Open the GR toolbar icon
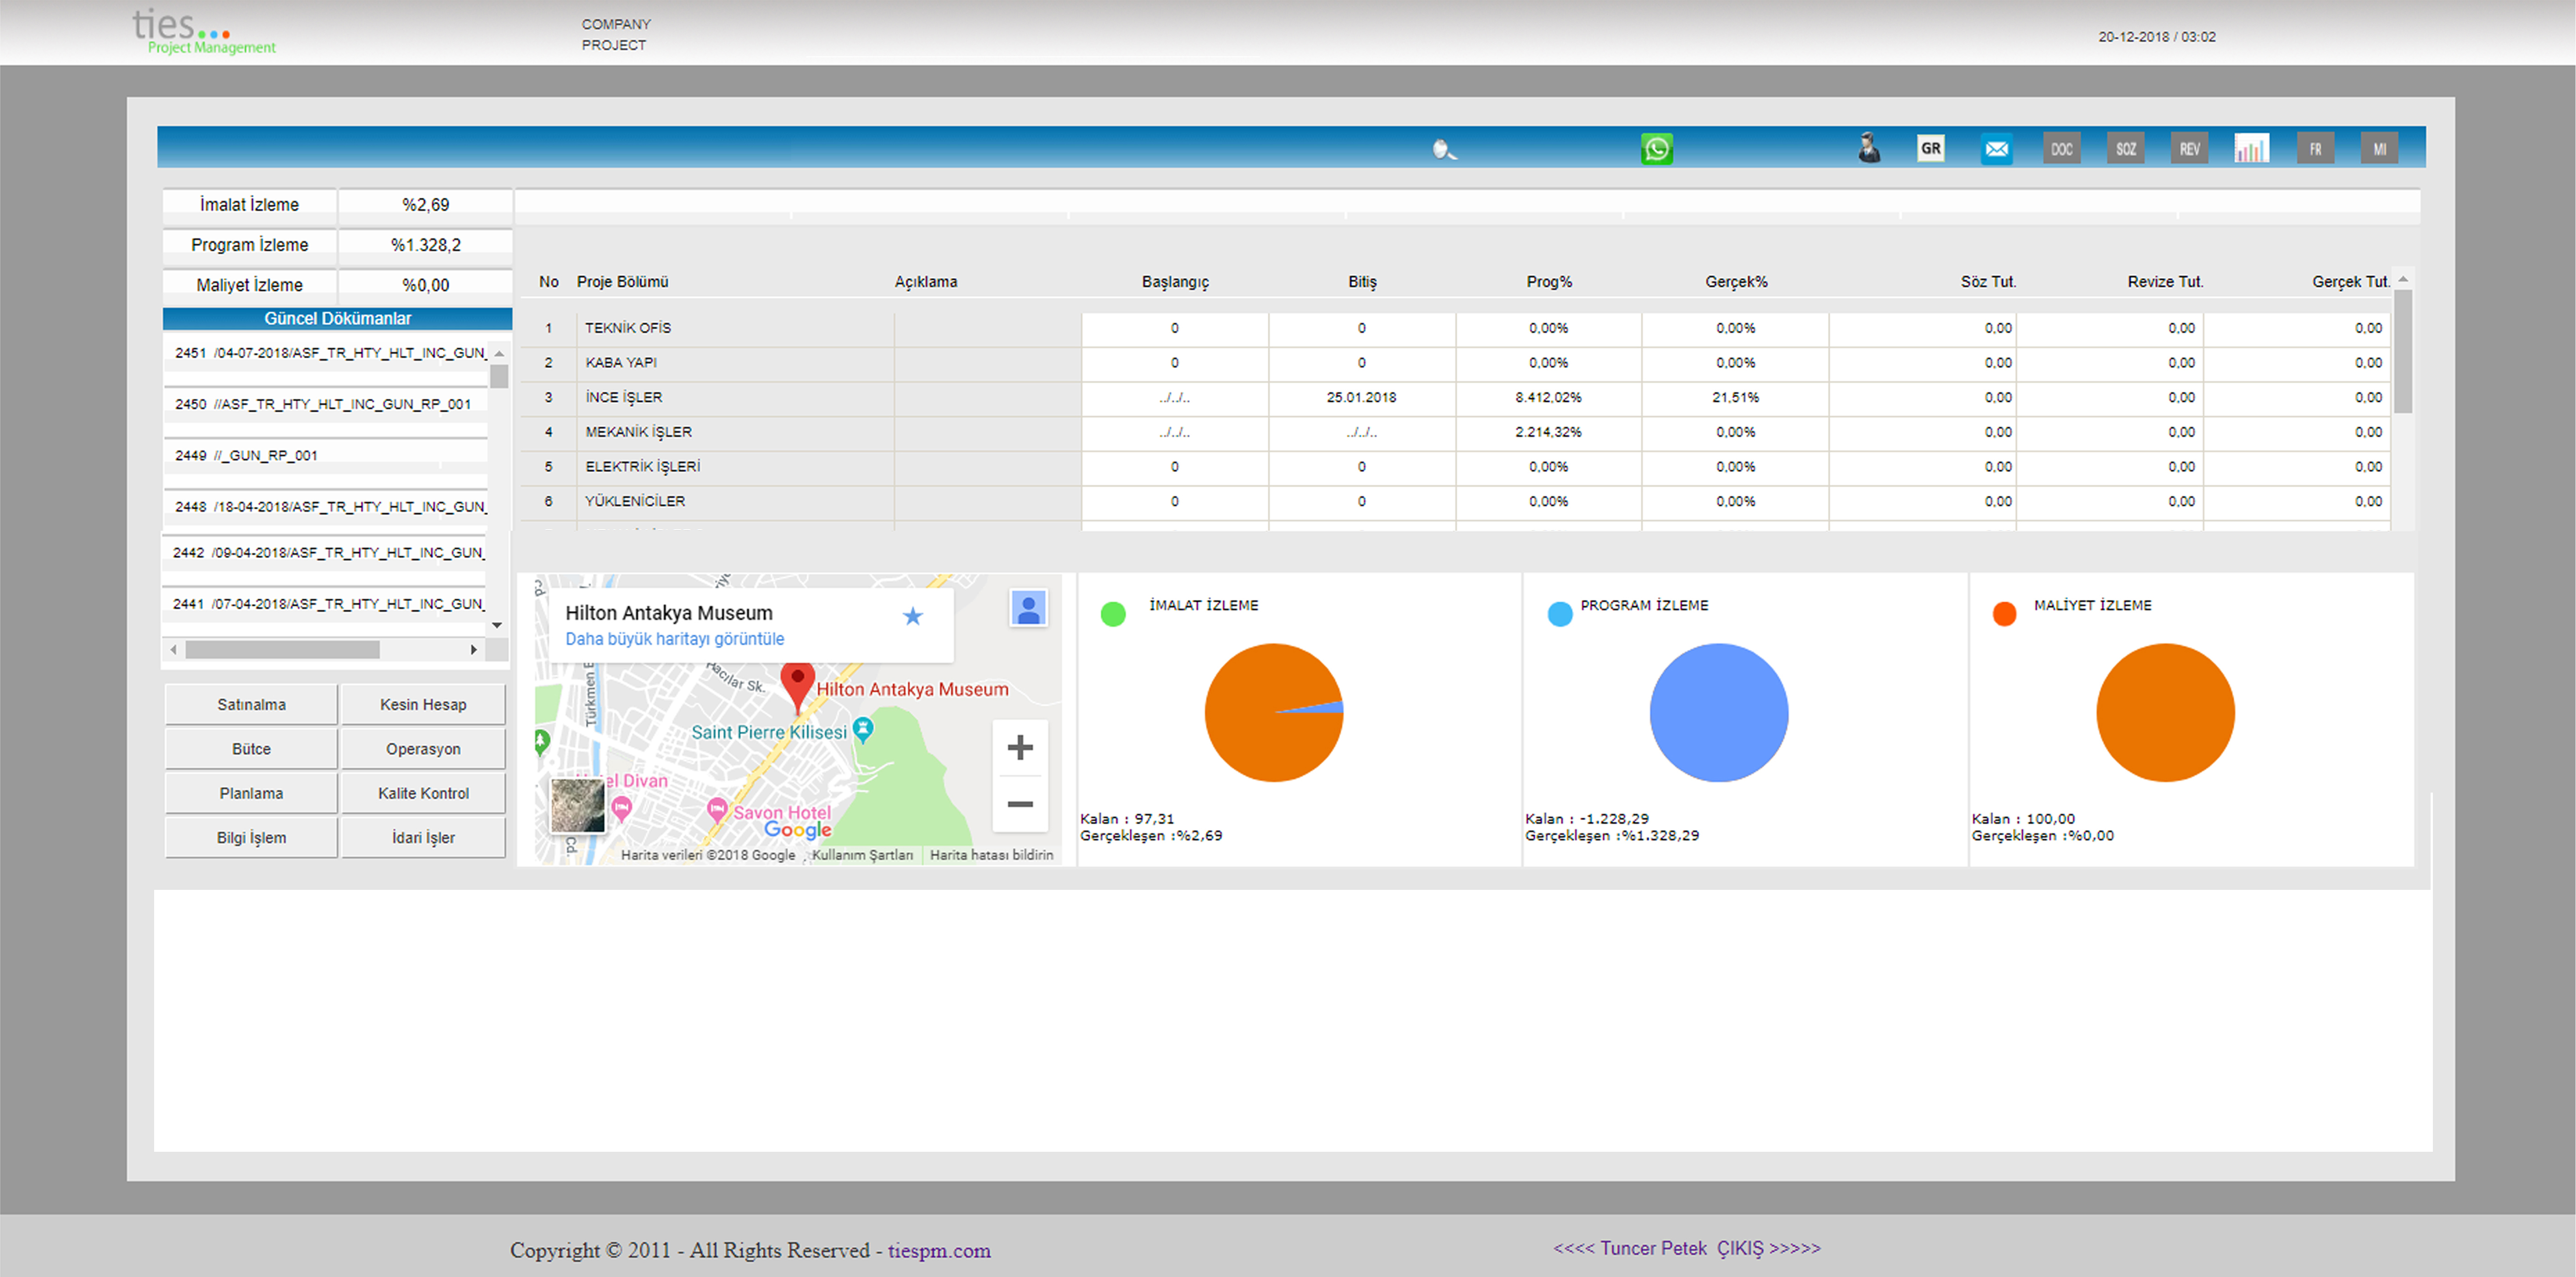This screenshot has width=2576, height=1277. [x=1931, y=148]
